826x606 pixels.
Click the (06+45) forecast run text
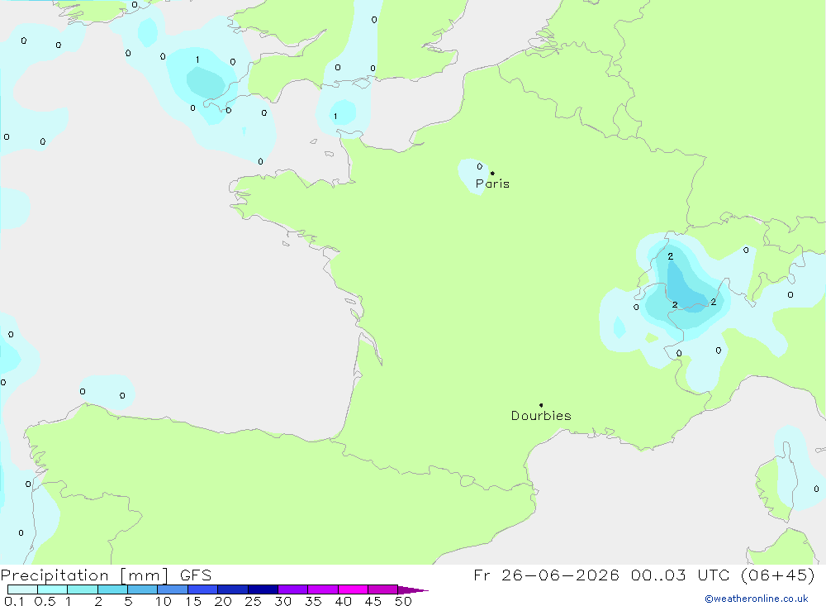[x=777, y=575]
